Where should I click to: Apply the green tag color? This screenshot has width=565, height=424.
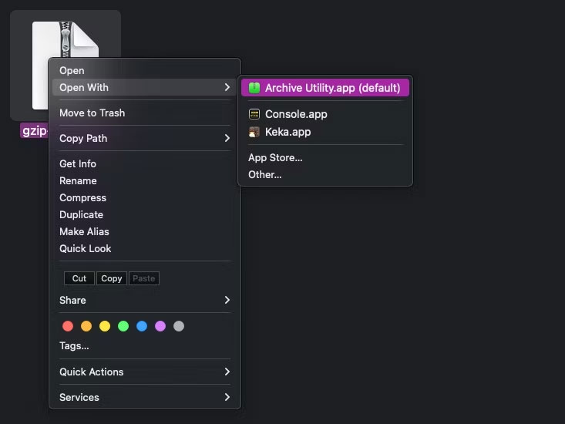[x=123, y=326]
